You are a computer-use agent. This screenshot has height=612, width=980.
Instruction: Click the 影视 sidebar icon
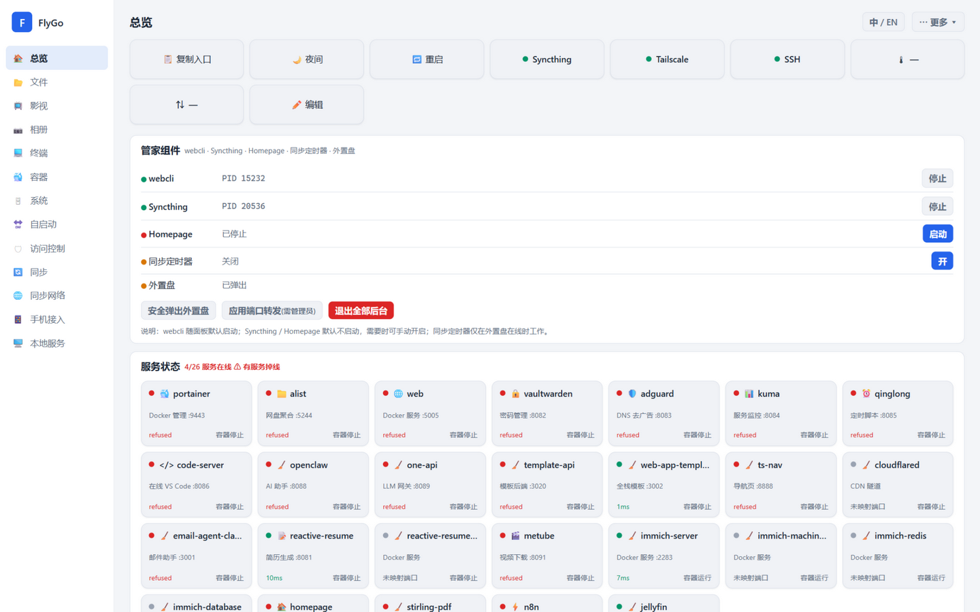coord(18,106)
